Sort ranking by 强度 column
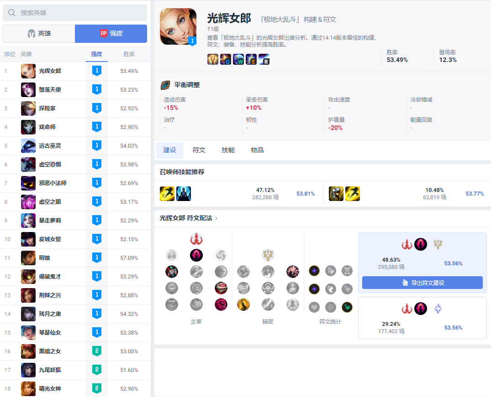 96,54
